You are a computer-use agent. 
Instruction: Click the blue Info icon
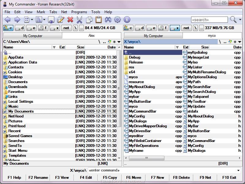[x=127, y=20]
